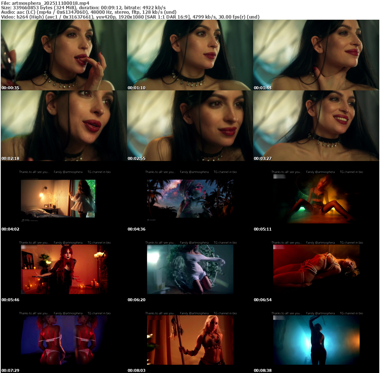The height and width of the screenshot is (373, 380).
Task: Click 'Fansly @artmosphera' text above the 00:06:20 frame
Action: [x=194, y=242]
